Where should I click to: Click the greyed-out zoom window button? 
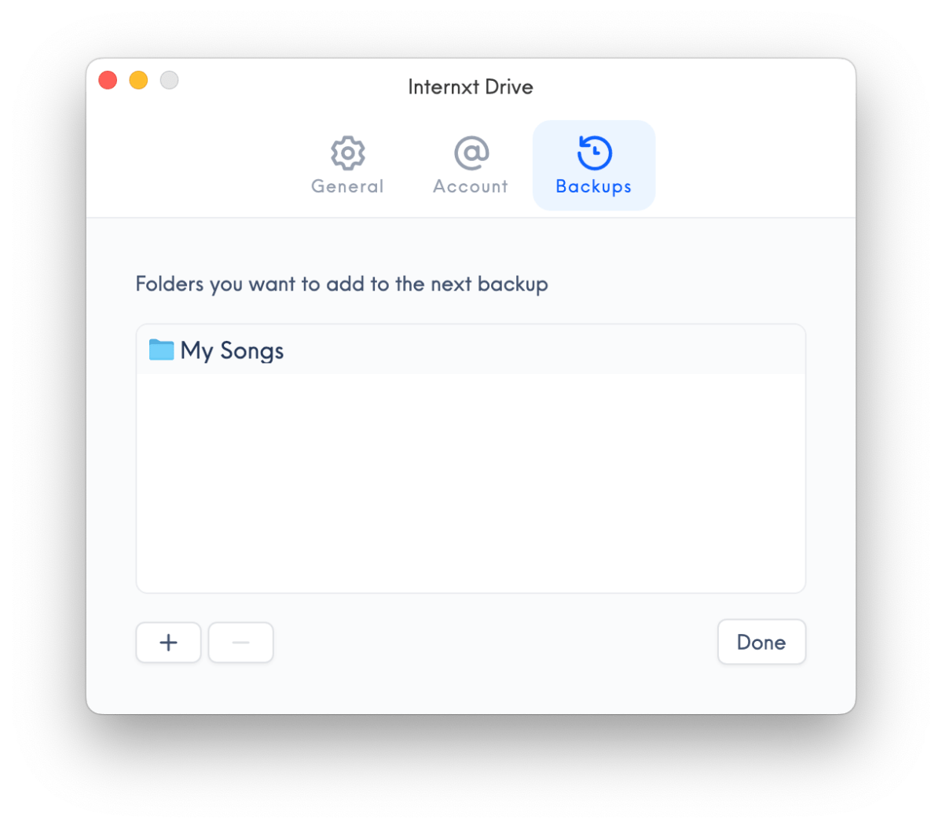(x=170, y=80)
